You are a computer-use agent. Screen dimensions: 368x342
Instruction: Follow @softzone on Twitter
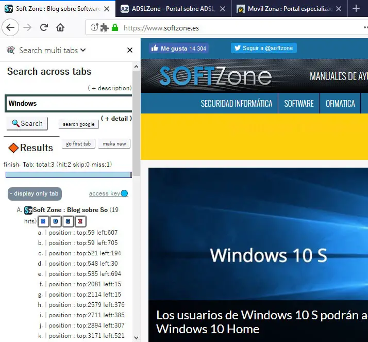coord(264,48)
